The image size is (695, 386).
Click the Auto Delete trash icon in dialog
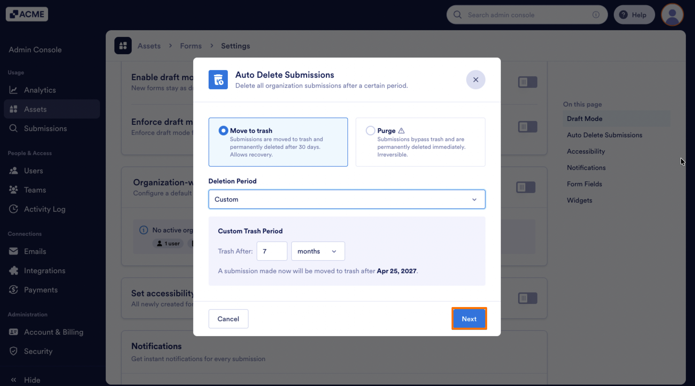coord(218,80)
